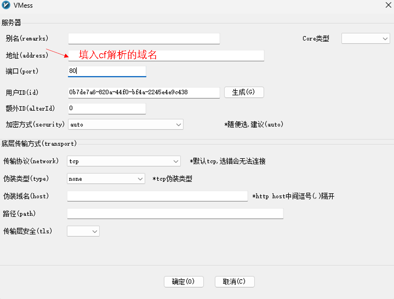Viewport: 394px width, 299px height.
Task: Open the 传输层安全(tls) dropdown
Action: (x=94, y=231)
